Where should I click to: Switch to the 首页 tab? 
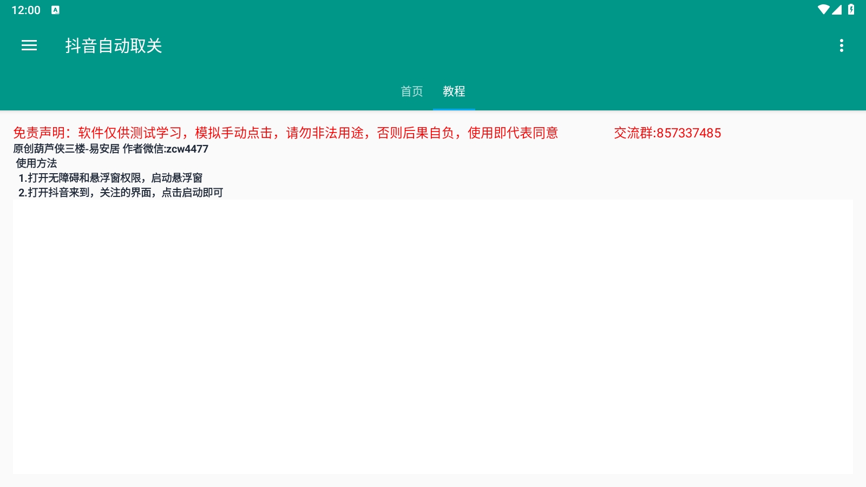coord(411,91)
